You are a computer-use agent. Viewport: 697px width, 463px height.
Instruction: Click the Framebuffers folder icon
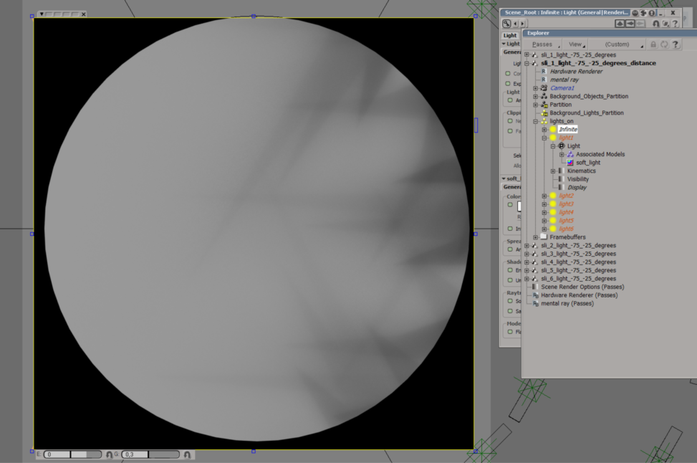(544, 237)
